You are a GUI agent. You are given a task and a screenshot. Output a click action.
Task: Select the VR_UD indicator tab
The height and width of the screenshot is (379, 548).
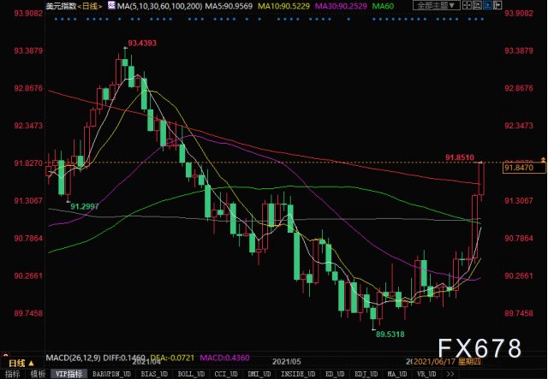coord(426,374)
